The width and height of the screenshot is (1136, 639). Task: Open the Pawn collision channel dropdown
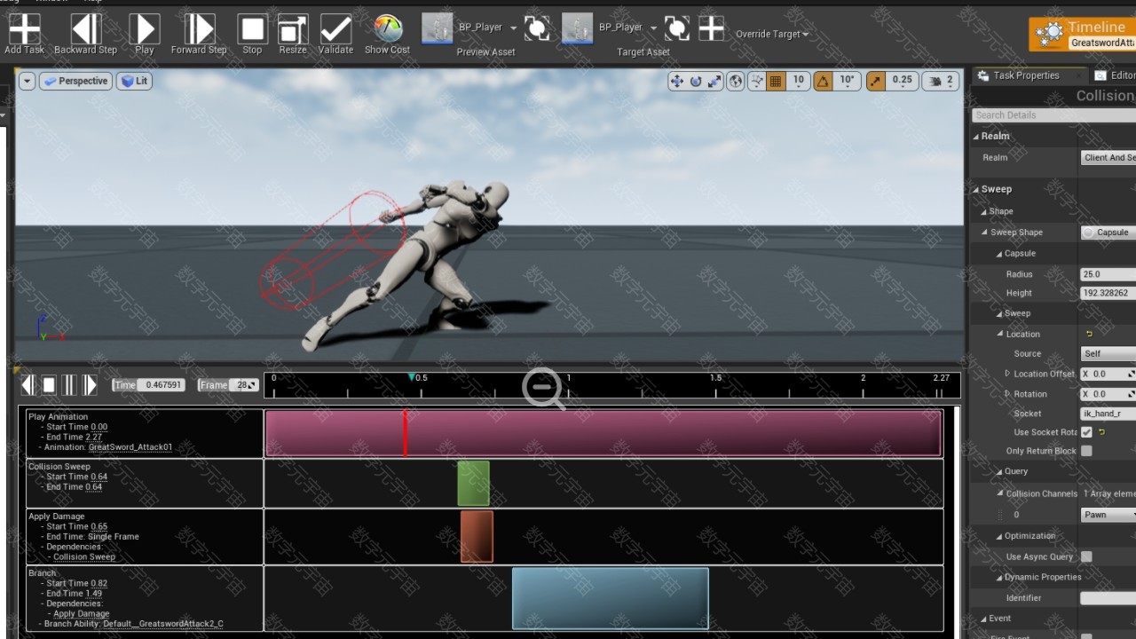pyautogui.click(x=1108, y=515)
